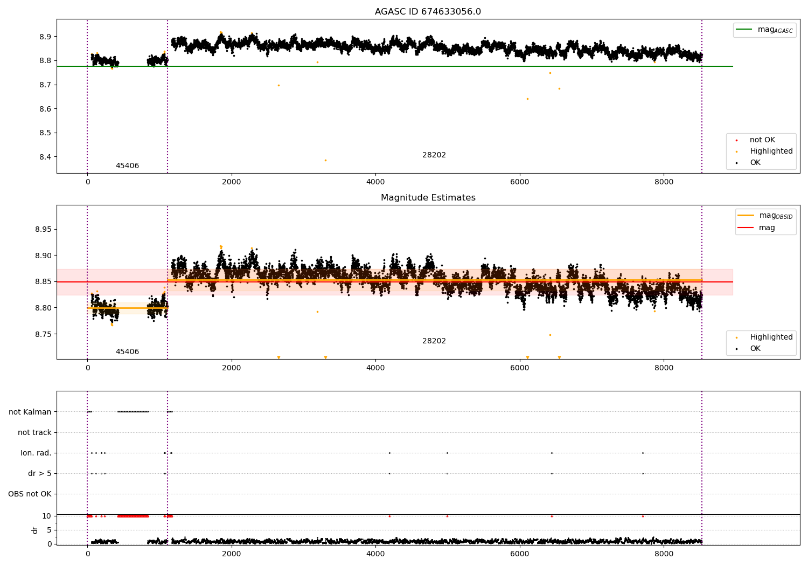Select the 8.7 y-axis tick label
The width and height of the screenshot is (808, 566).
point(45,85)
